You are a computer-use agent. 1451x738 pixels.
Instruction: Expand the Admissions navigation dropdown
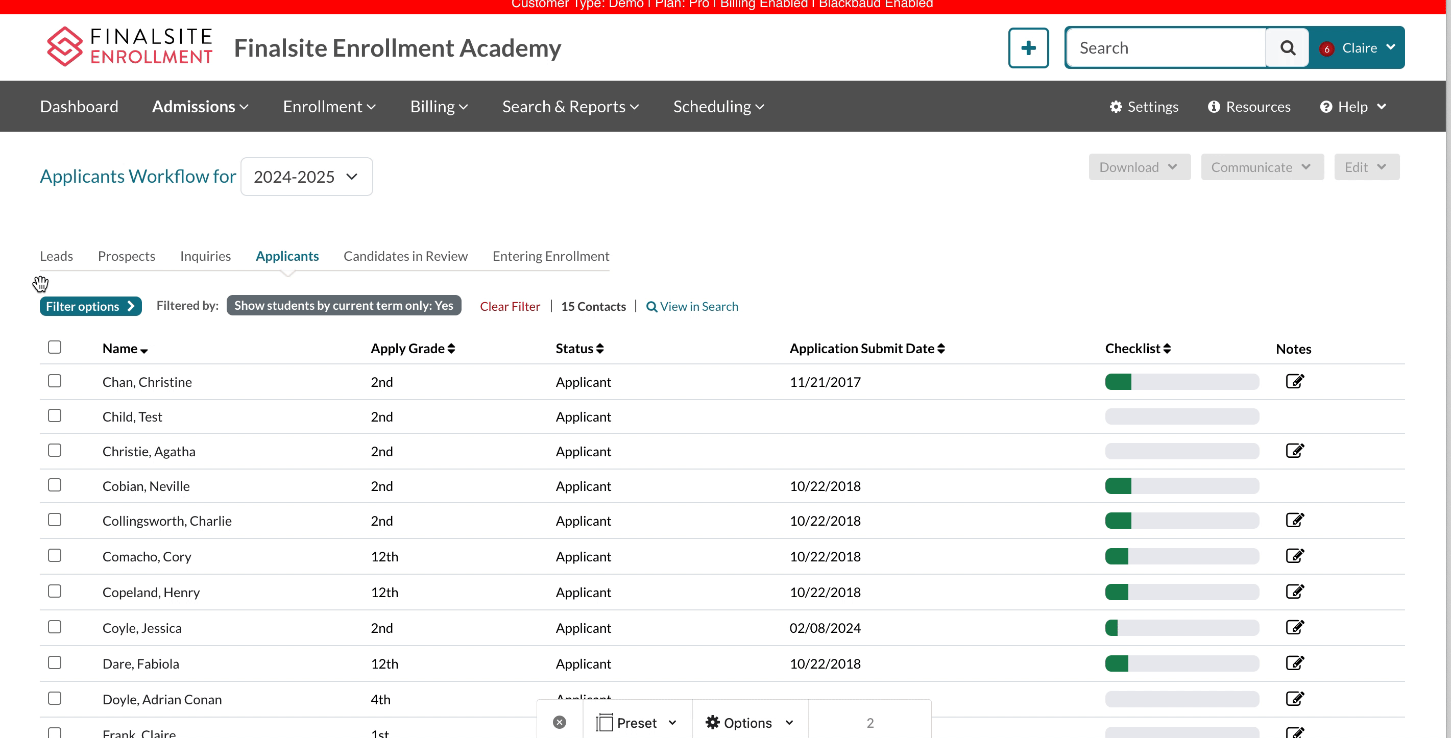coord(200,106)
